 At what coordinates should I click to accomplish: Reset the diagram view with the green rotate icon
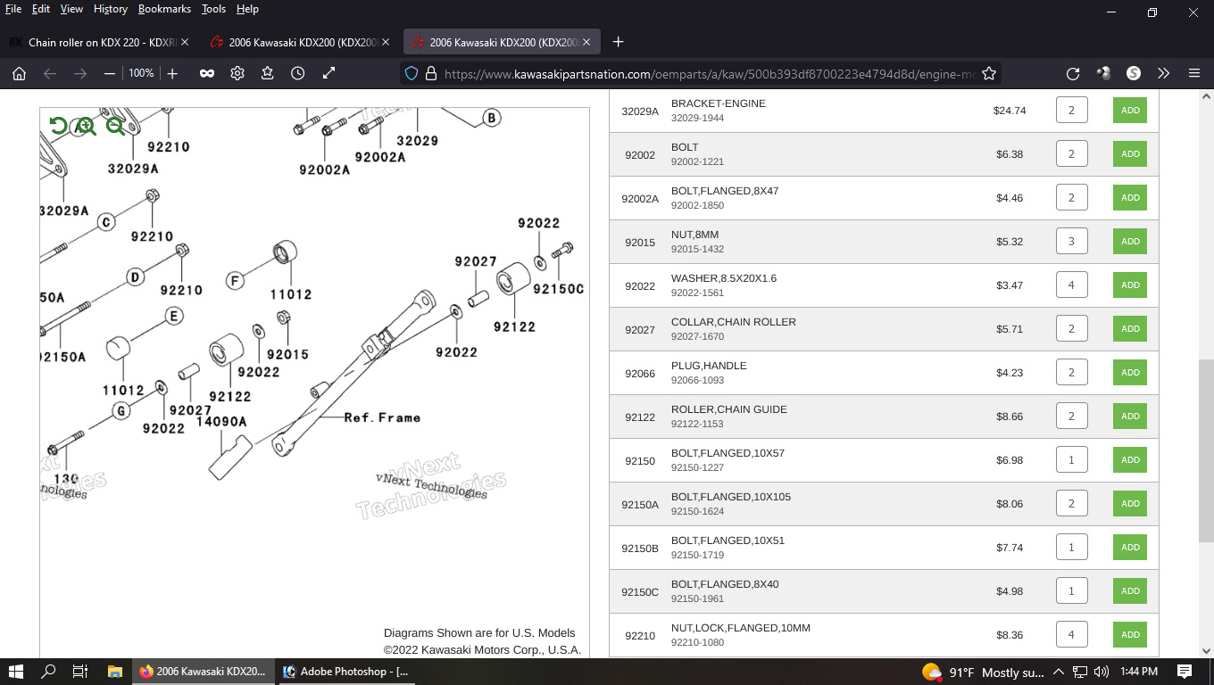point(58,126)
